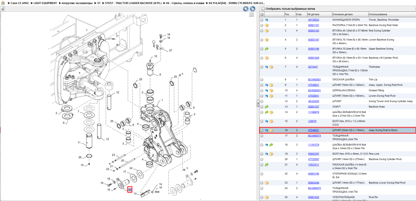Click blue arrow icon in row 47546621
This screenshot has height=201, width=416.
(x=267, y=85)
